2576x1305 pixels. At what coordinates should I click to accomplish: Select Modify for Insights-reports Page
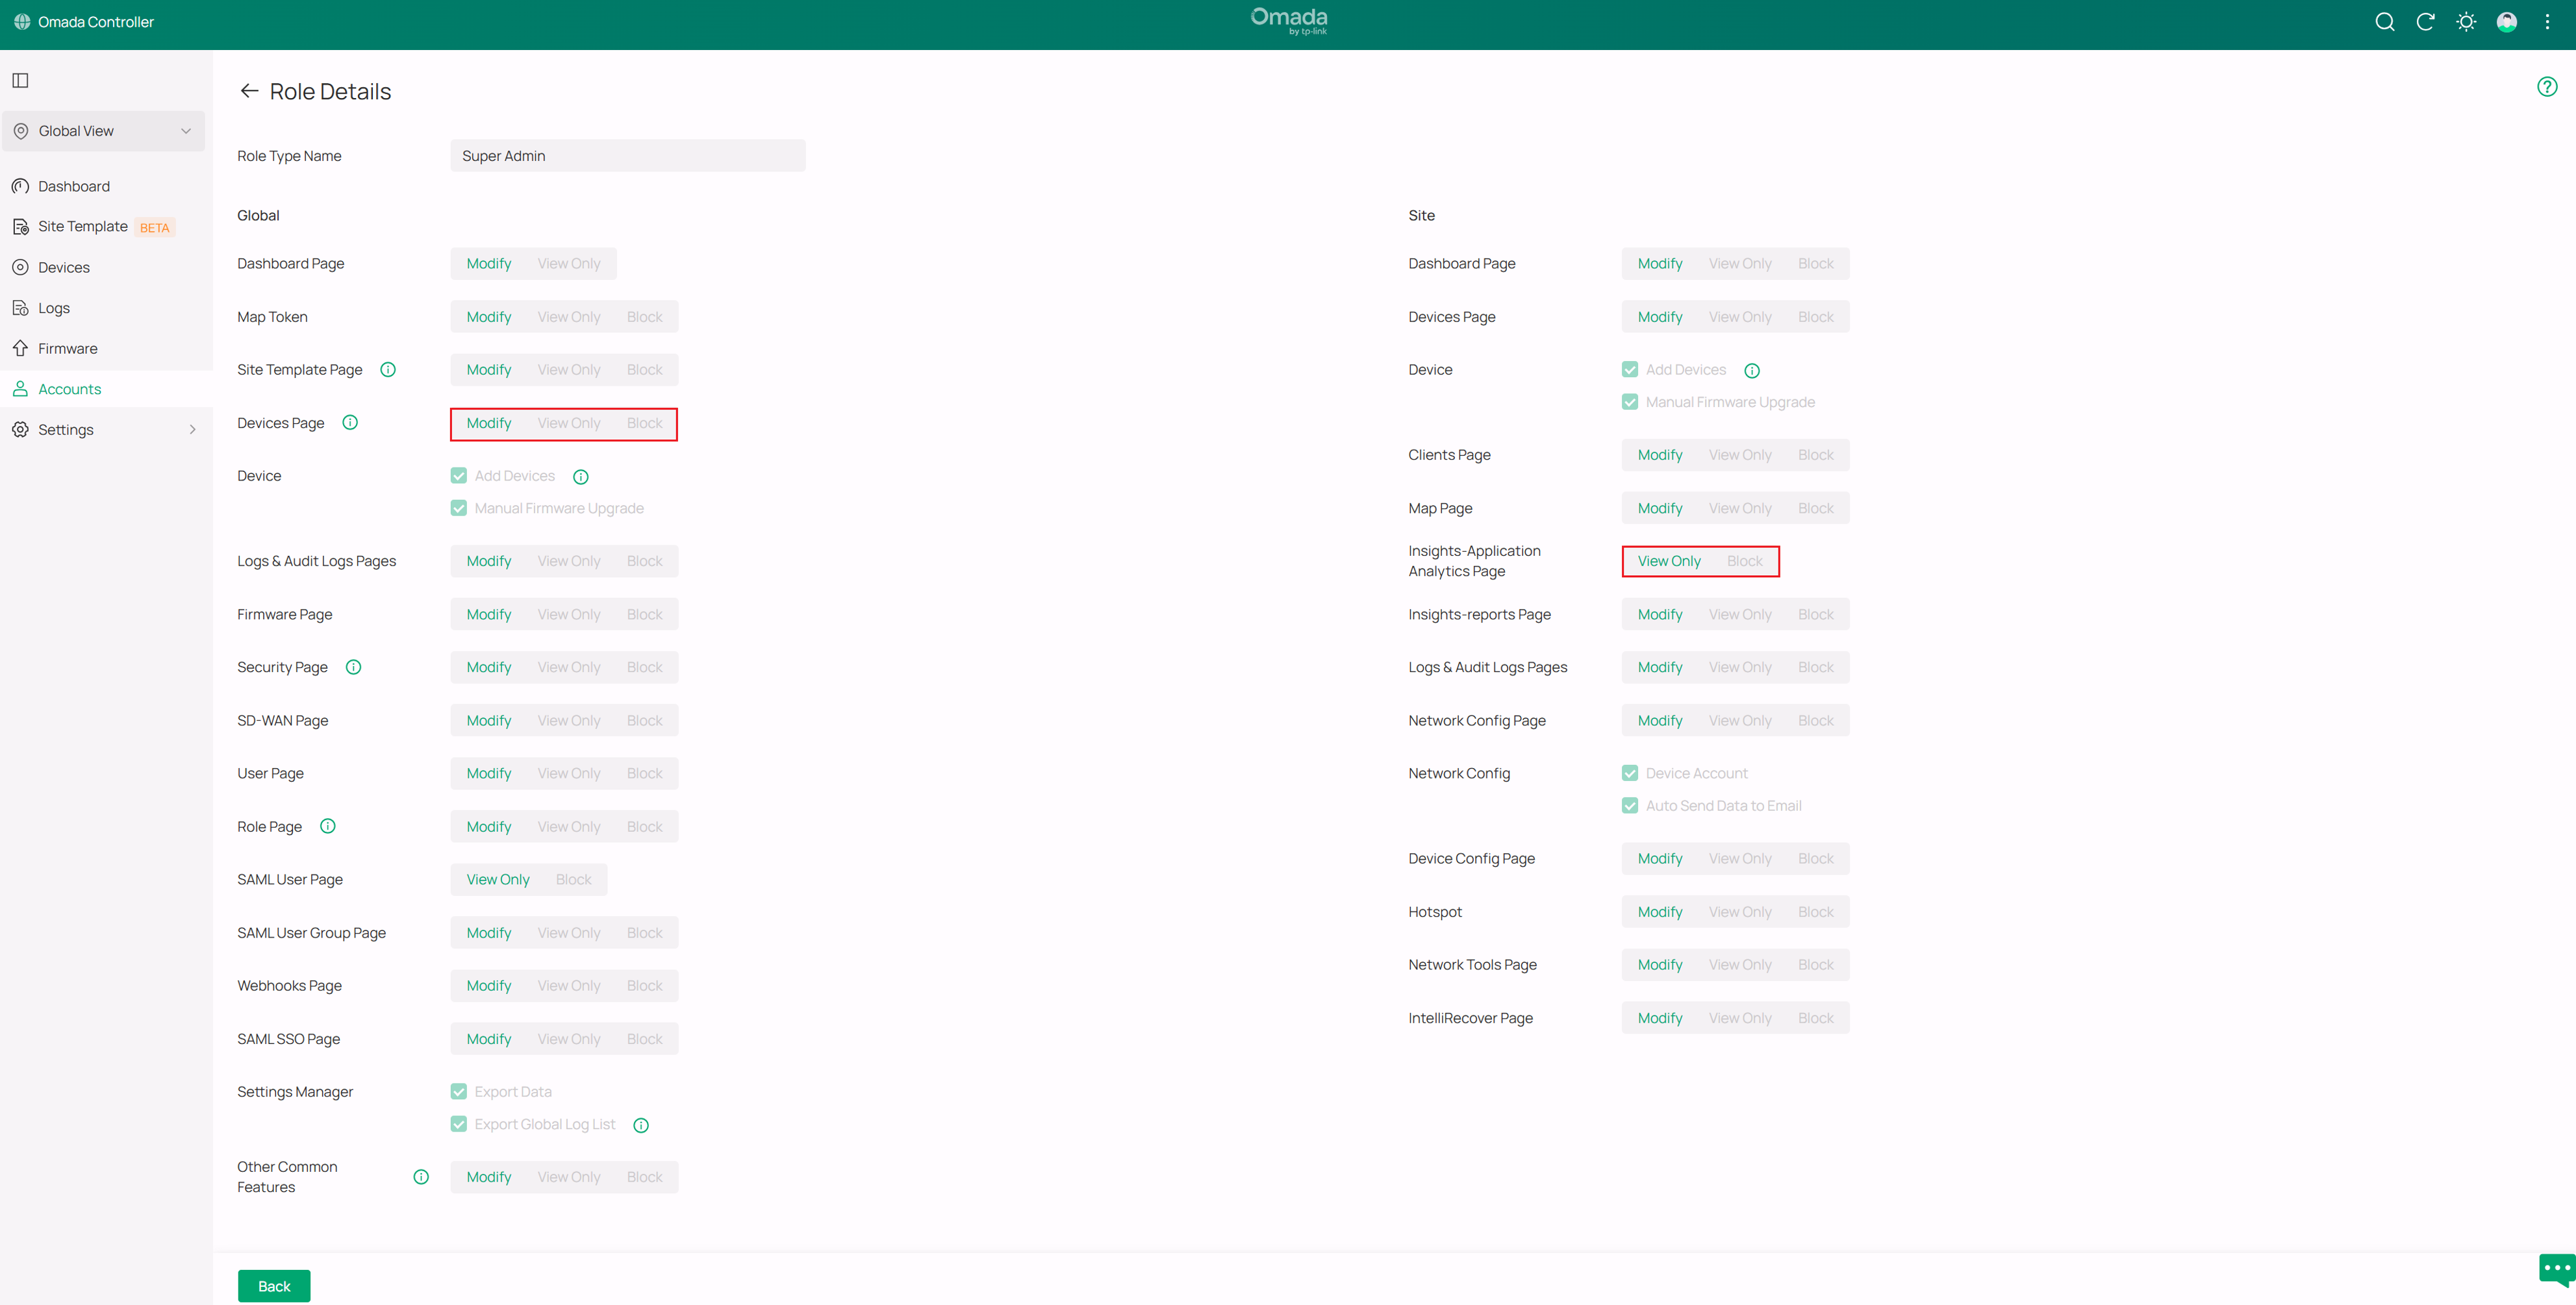(1660, 615)
